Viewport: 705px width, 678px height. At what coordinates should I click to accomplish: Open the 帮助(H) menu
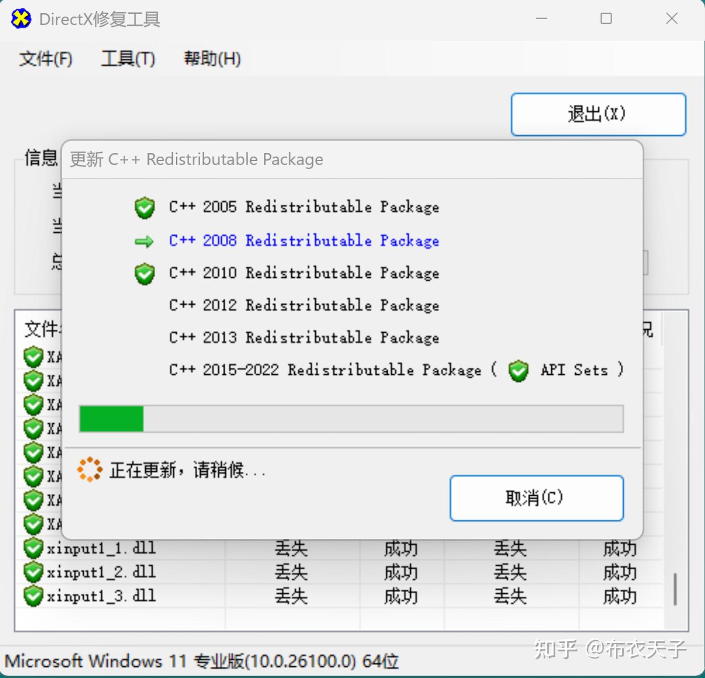[x=212, y=59]
